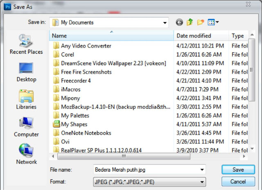Click date 3/26/2011 11:44 PM
Viewport: 262px width, 190px height.
tap(200, 142)
